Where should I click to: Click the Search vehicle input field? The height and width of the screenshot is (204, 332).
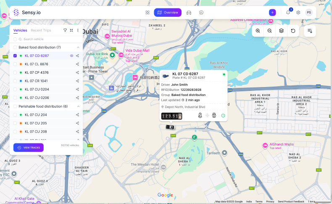coord(46,39)
